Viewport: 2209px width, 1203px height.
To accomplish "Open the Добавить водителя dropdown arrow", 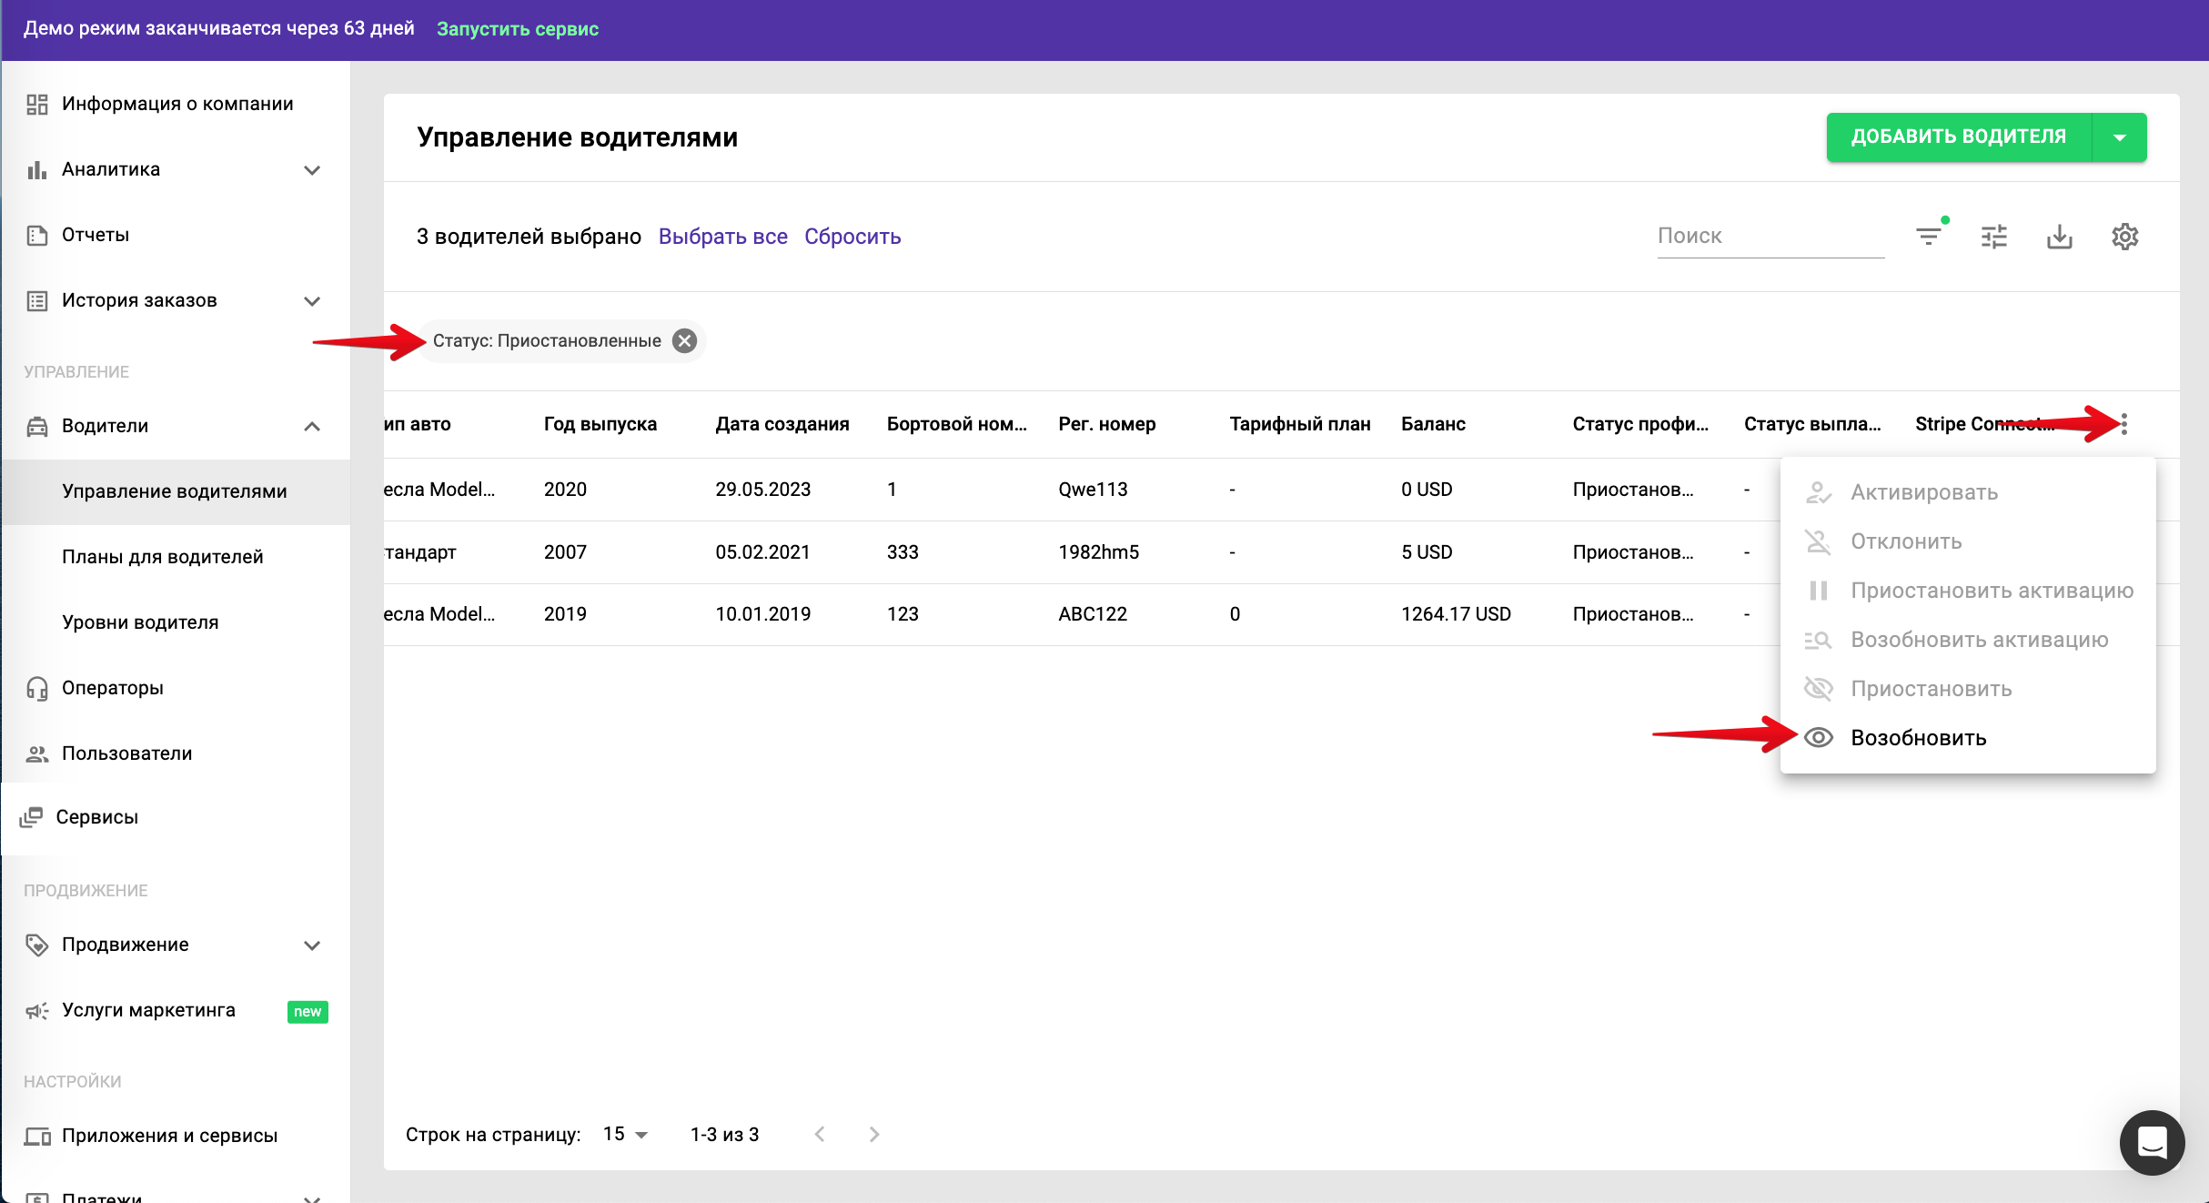I will [2119, 137].
